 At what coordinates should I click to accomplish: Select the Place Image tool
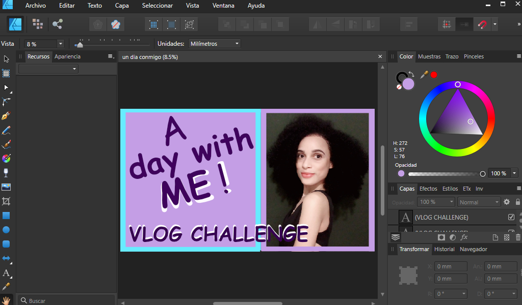tap(6, 187)
